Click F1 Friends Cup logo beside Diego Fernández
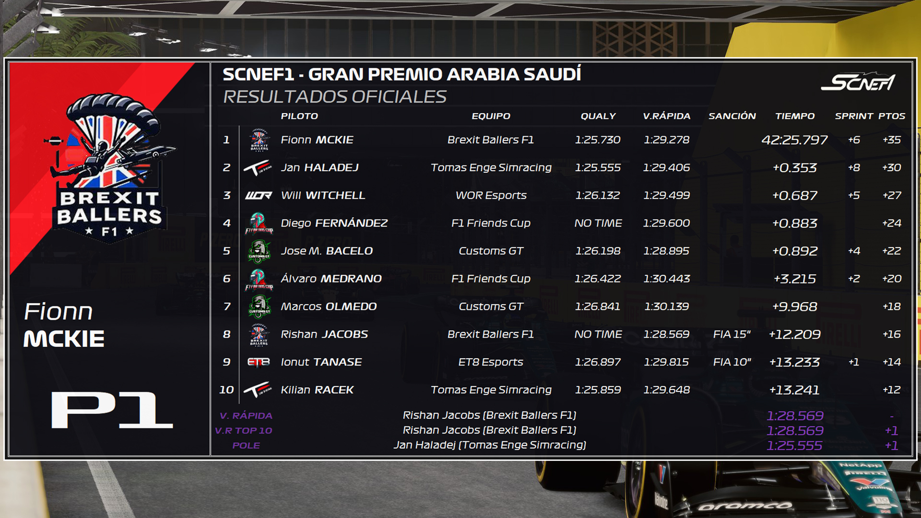921x518 pixels. point(259,223)
